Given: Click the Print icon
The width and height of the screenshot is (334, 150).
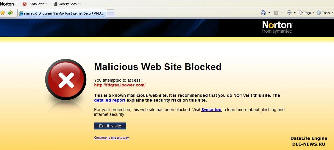Looking at the screenshot, I should click(x=289, y=13).
